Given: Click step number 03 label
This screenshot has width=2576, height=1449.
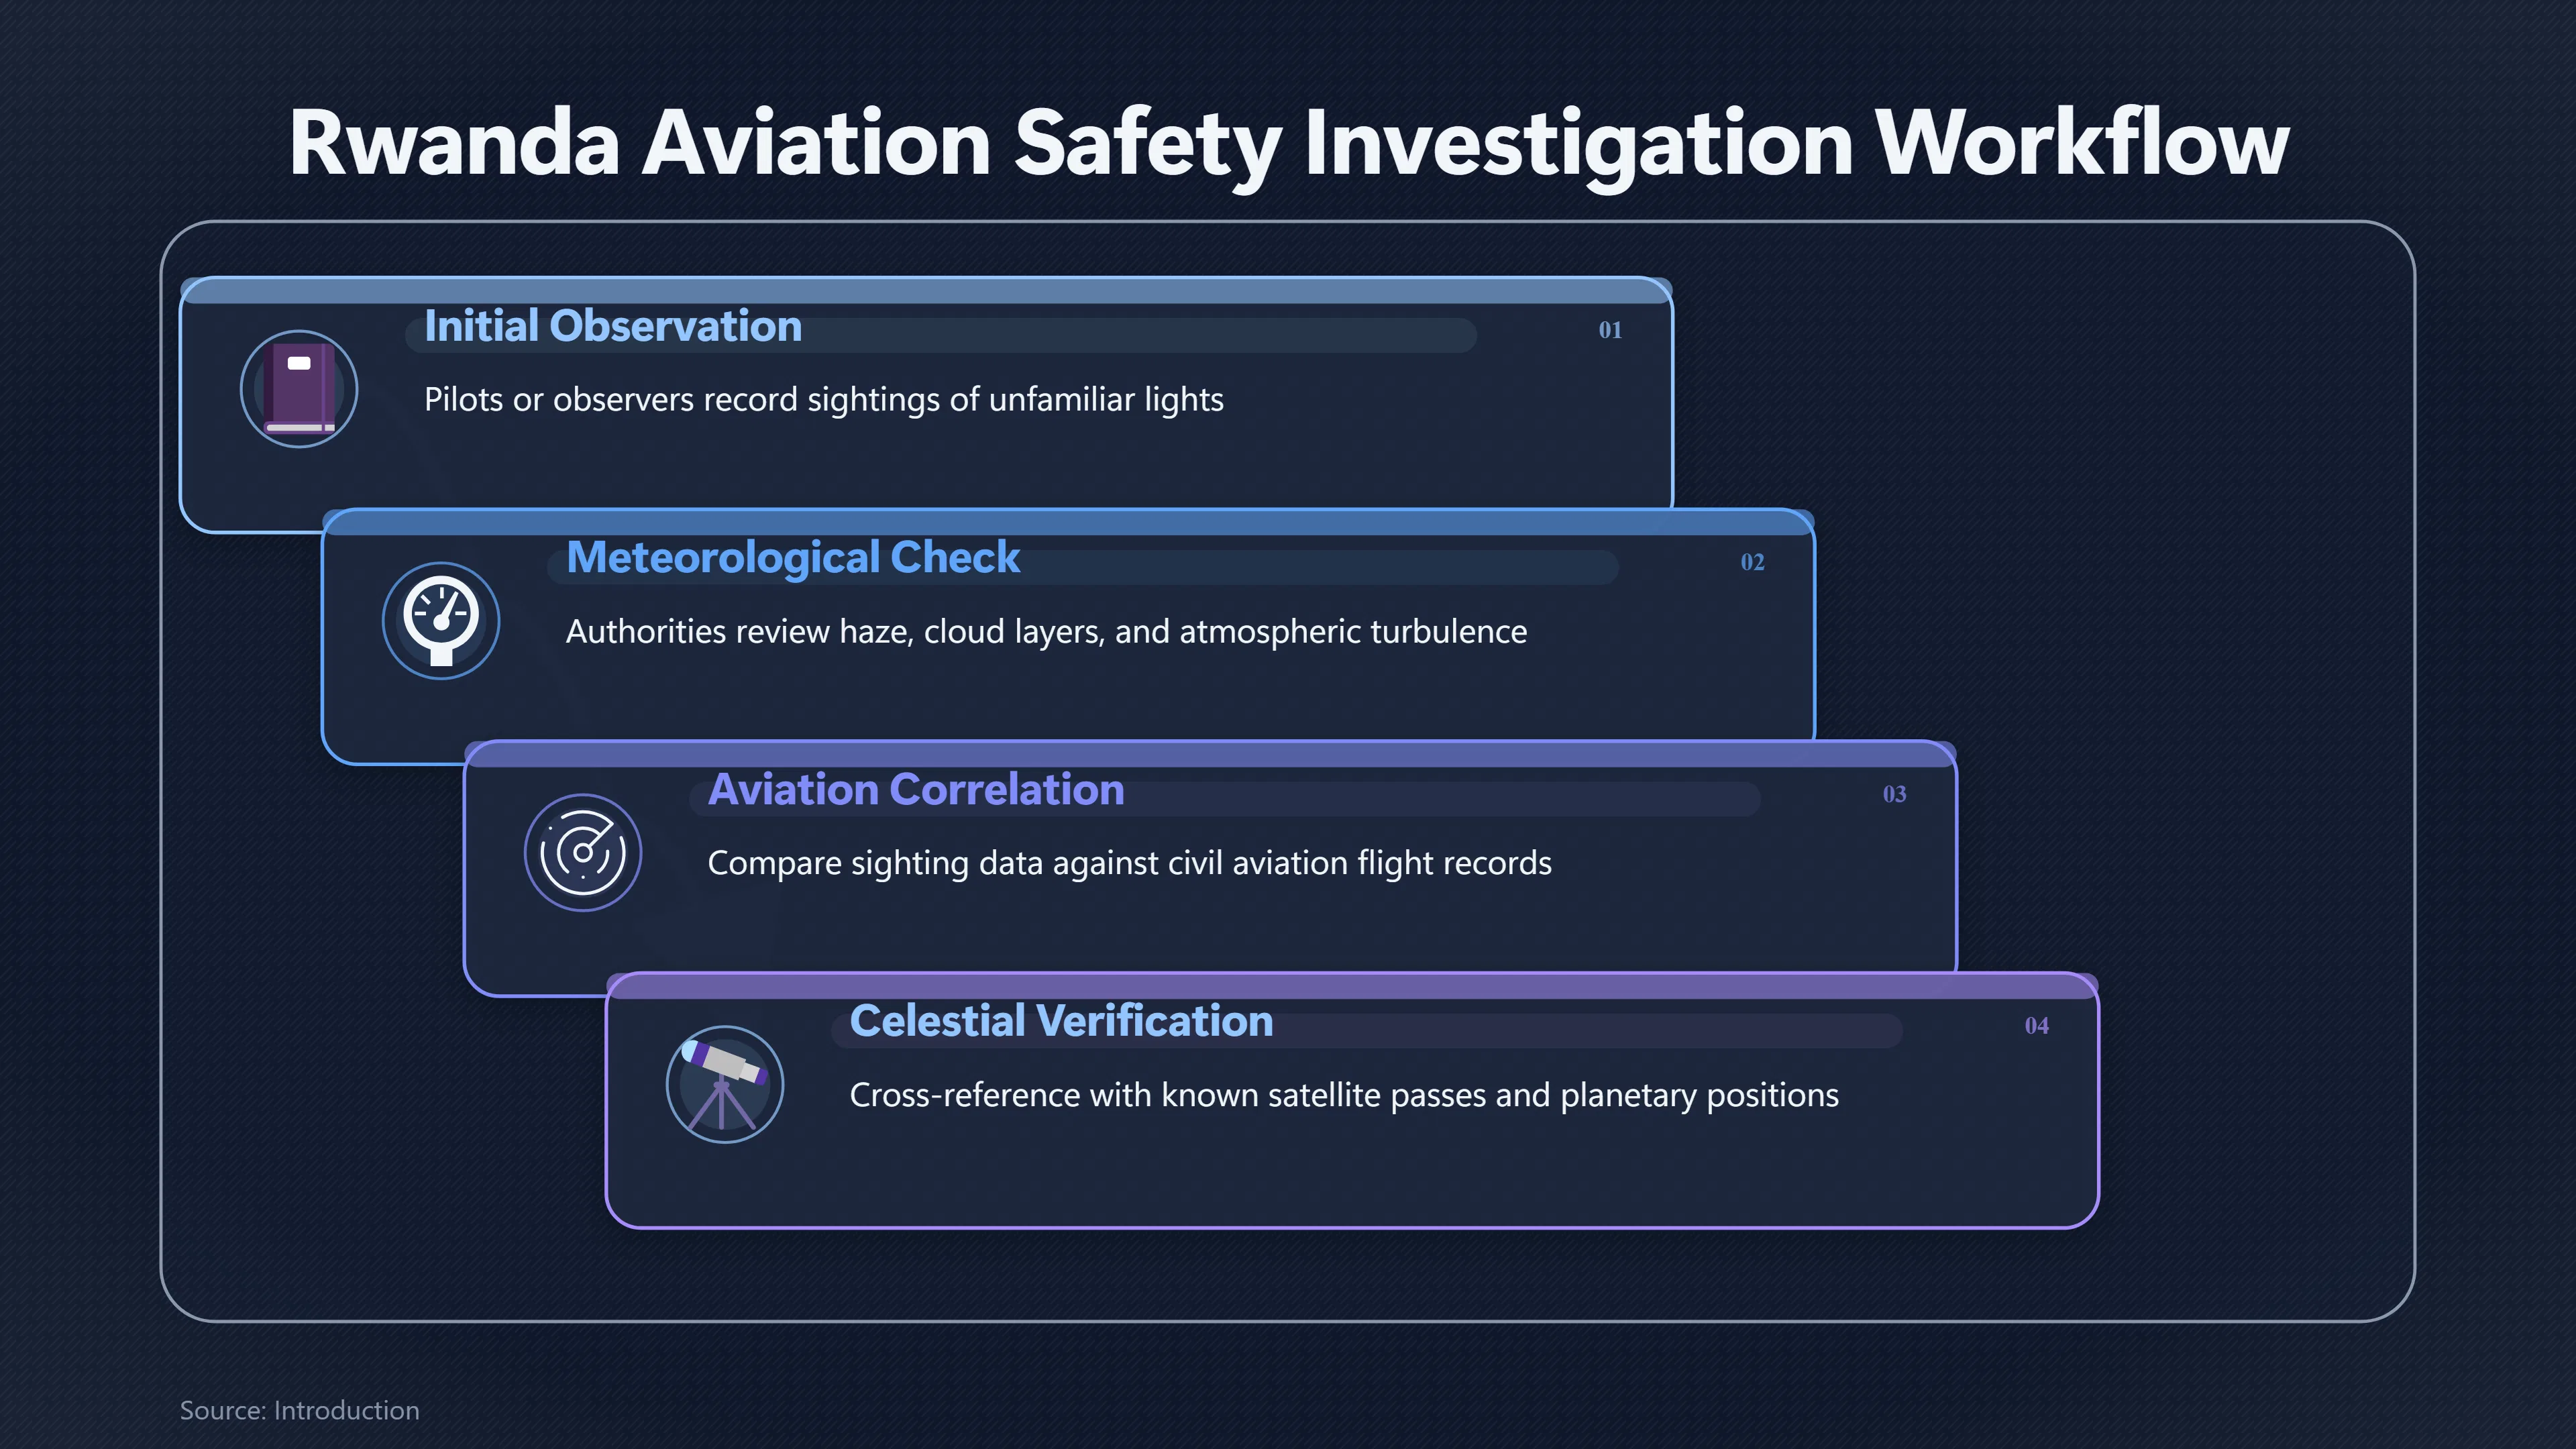Looking at the screenshot, I should click(x=1894, y=794).
